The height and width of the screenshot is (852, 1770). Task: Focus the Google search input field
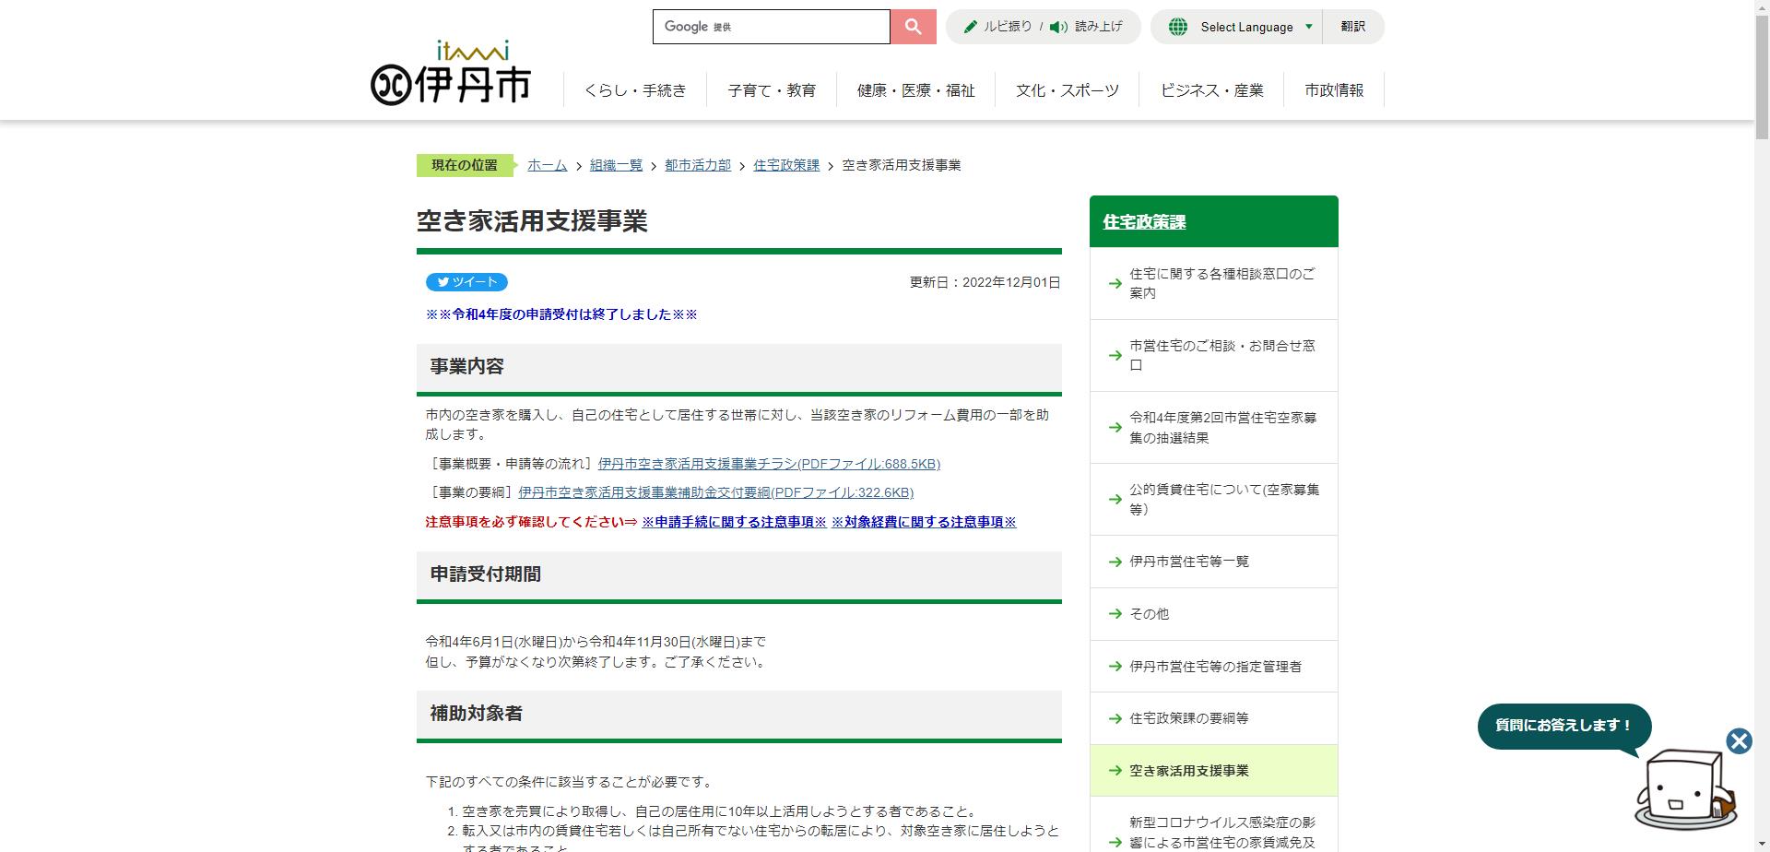click(771, 27)
